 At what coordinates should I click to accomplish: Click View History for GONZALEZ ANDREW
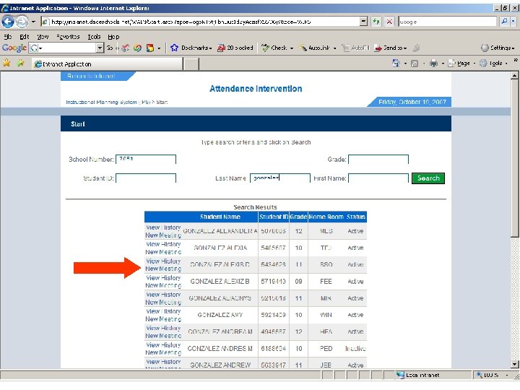[x=163, y=362]
